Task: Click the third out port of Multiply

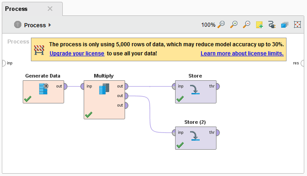Action: coord(126,105)
